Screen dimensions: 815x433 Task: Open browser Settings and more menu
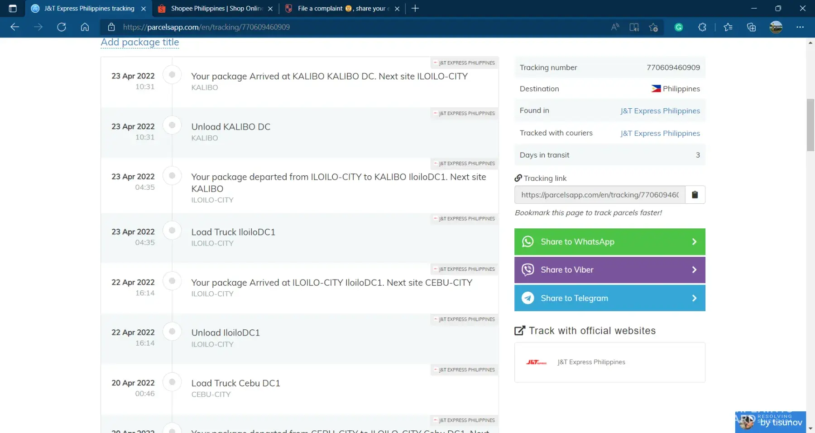[800, 27]
